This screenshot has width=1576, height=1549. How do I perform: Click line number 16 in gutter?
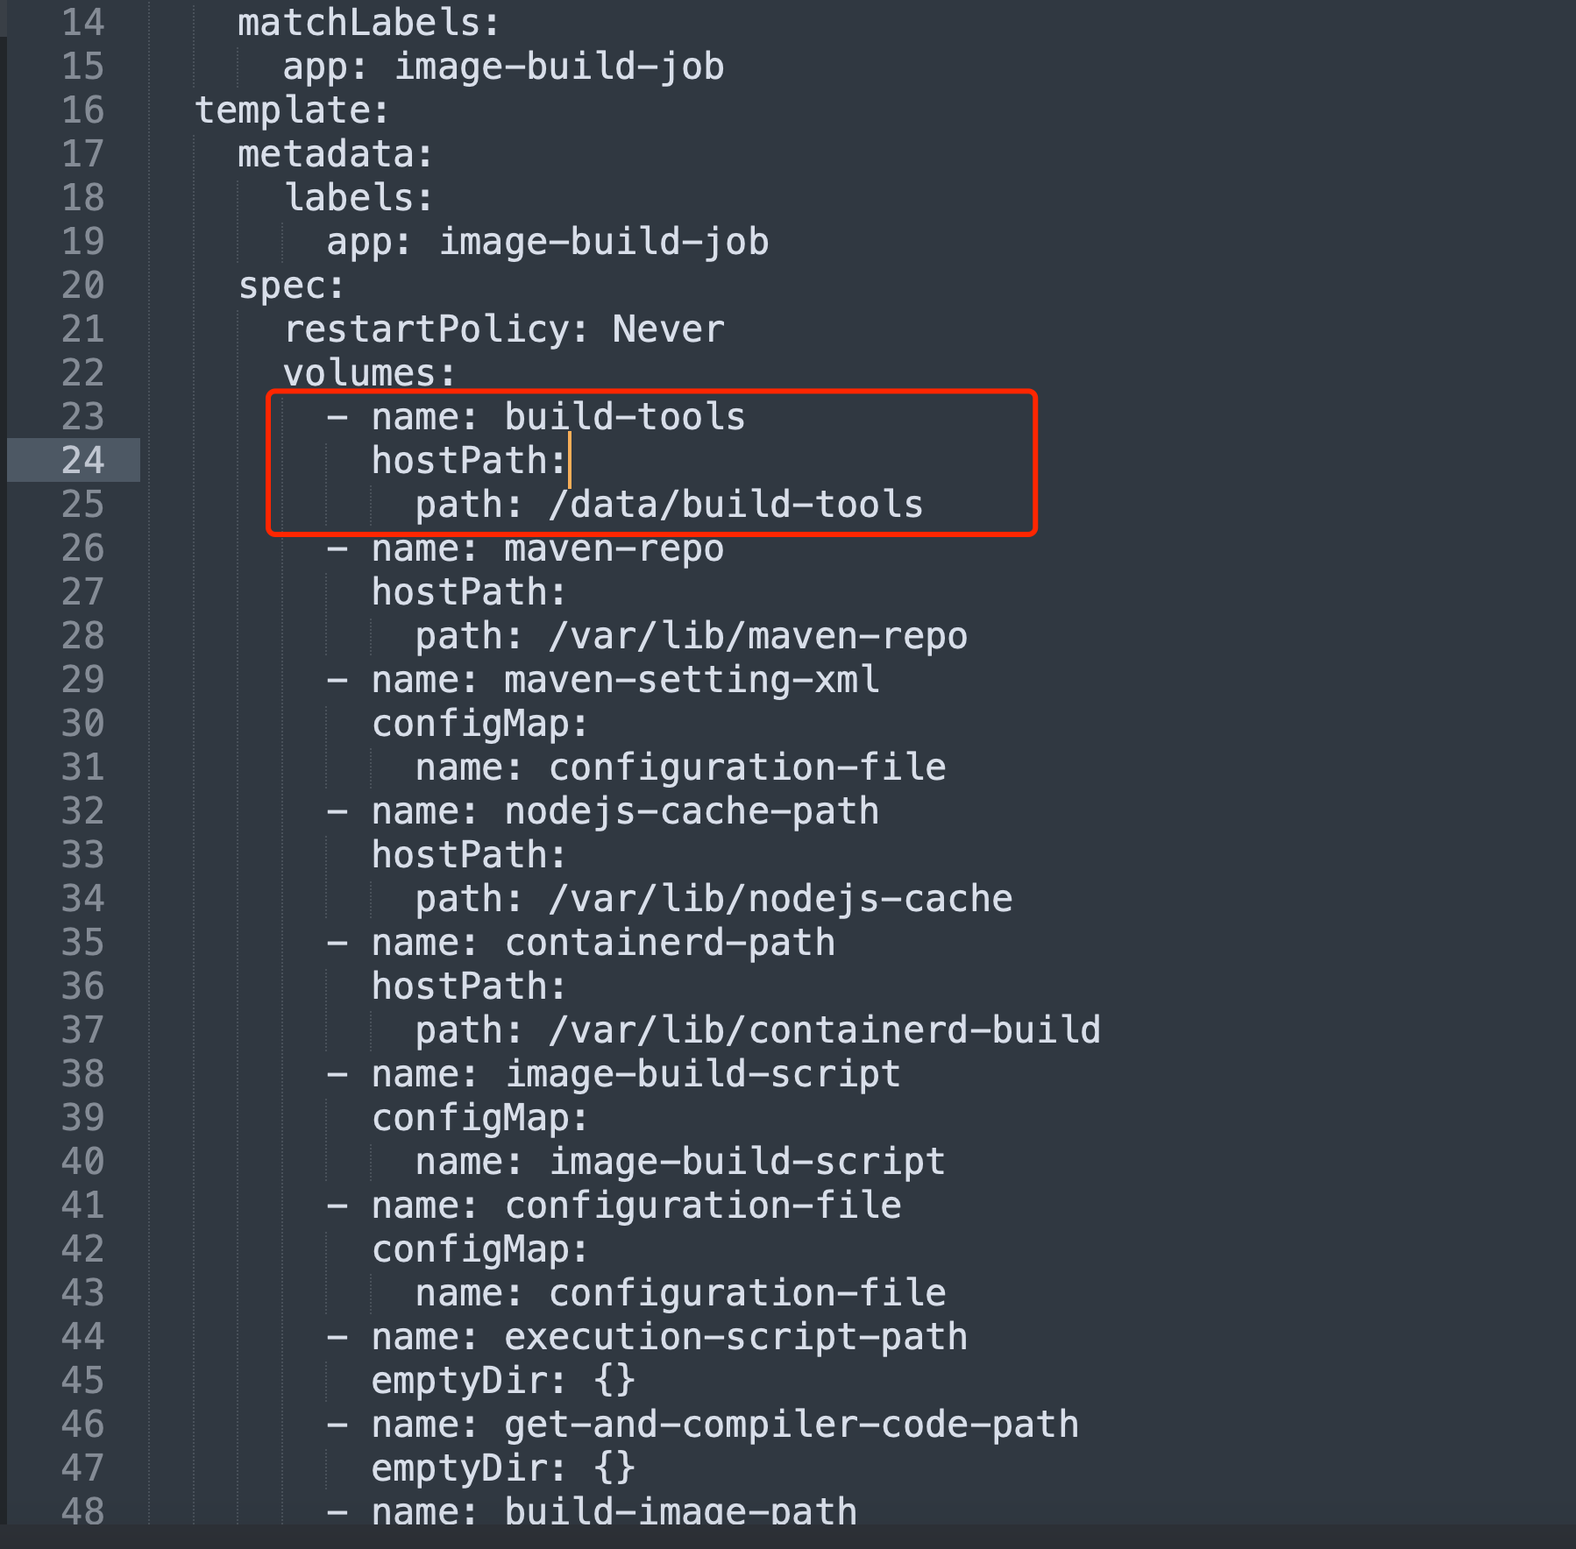pos(83,110)
